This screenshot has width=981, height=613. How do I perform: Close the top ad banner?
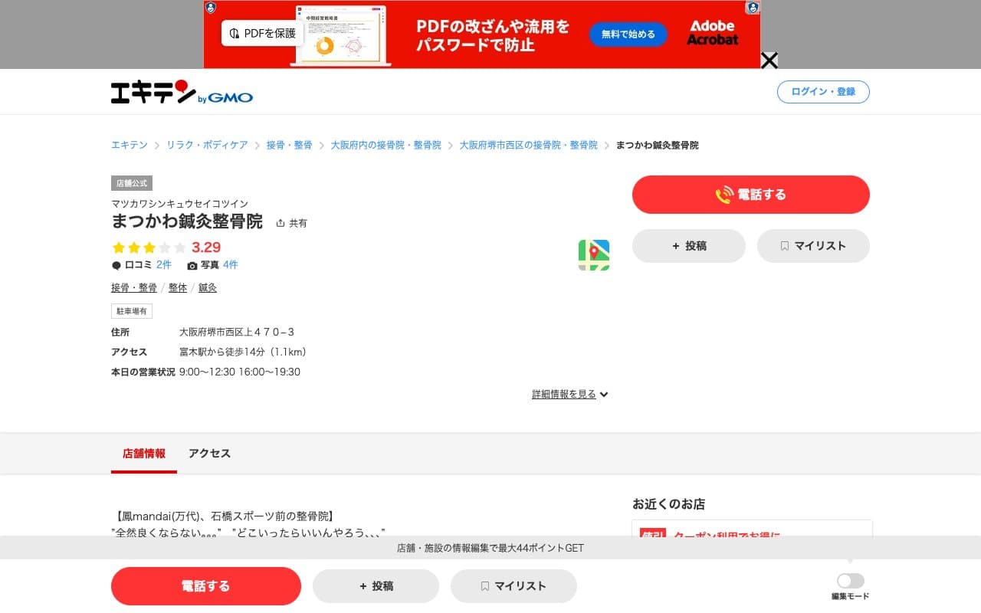click(x=769, y=60)
